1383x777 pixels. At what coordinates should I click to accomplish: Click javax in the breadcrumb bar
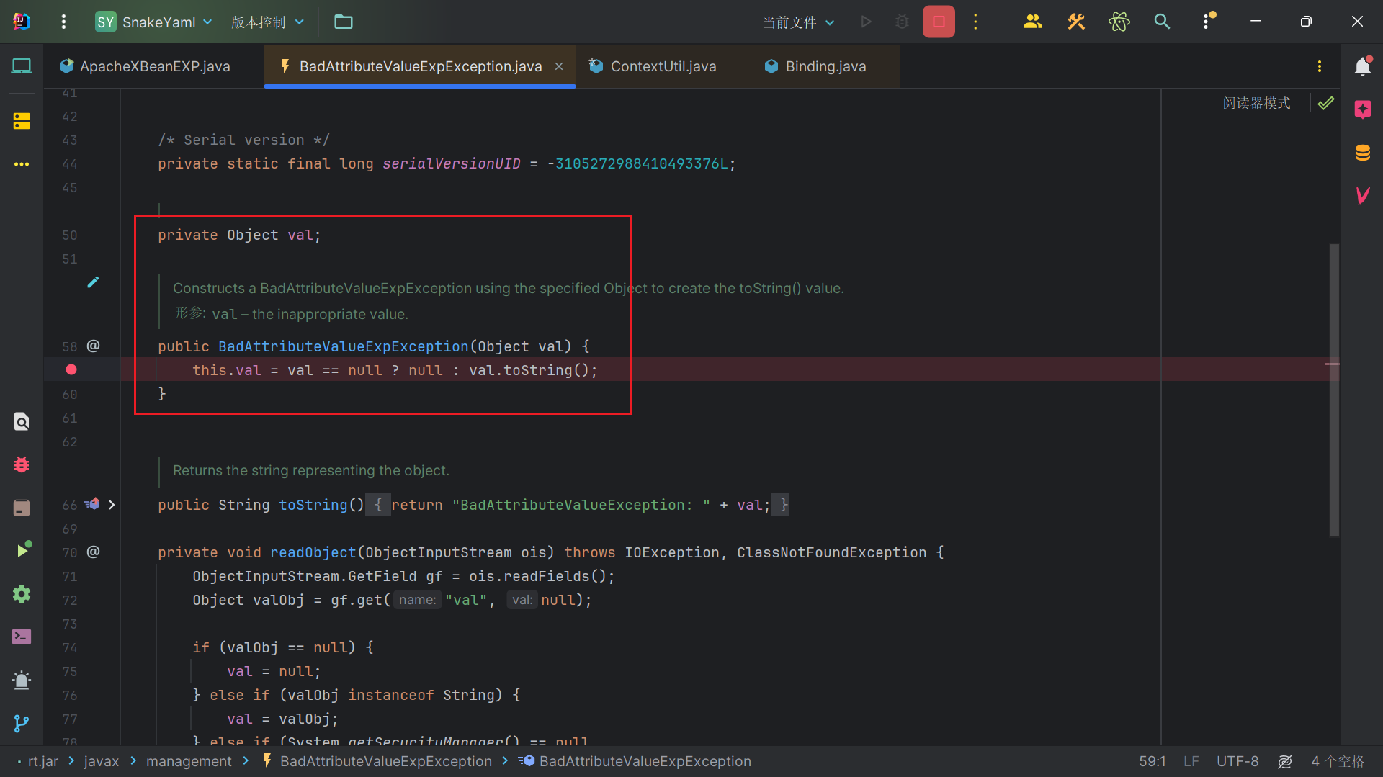pos(102,761)
